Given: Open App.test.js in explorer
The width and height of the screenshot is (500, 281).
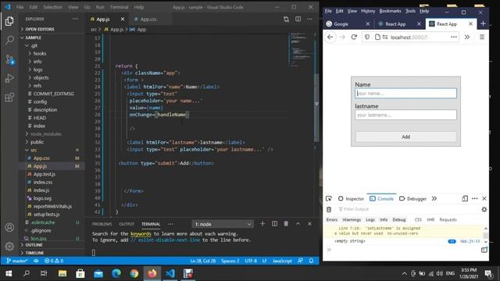Looking at the screenshot, I should 44,174.
